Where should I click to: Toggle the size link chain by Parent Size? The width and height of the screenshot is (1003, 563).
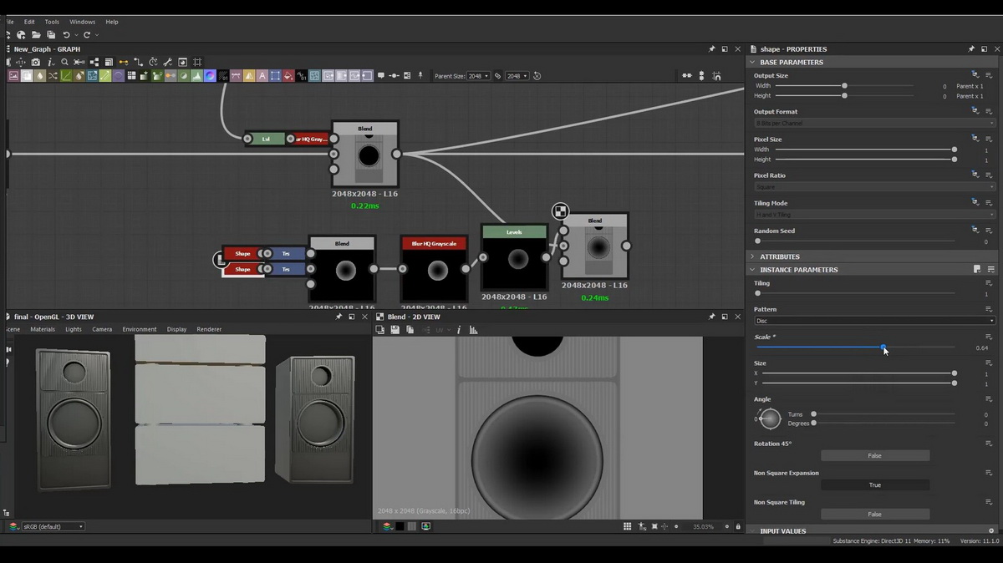(x=497, y=76)
